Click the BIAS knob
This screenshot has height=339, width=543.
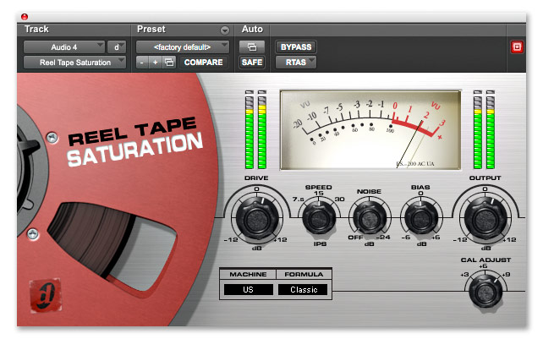[x=421, y=218]
